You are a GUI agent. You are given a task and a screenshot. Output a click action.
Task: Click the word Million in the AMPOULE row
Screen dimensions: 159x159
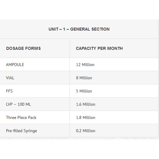(x=88, y=65)
